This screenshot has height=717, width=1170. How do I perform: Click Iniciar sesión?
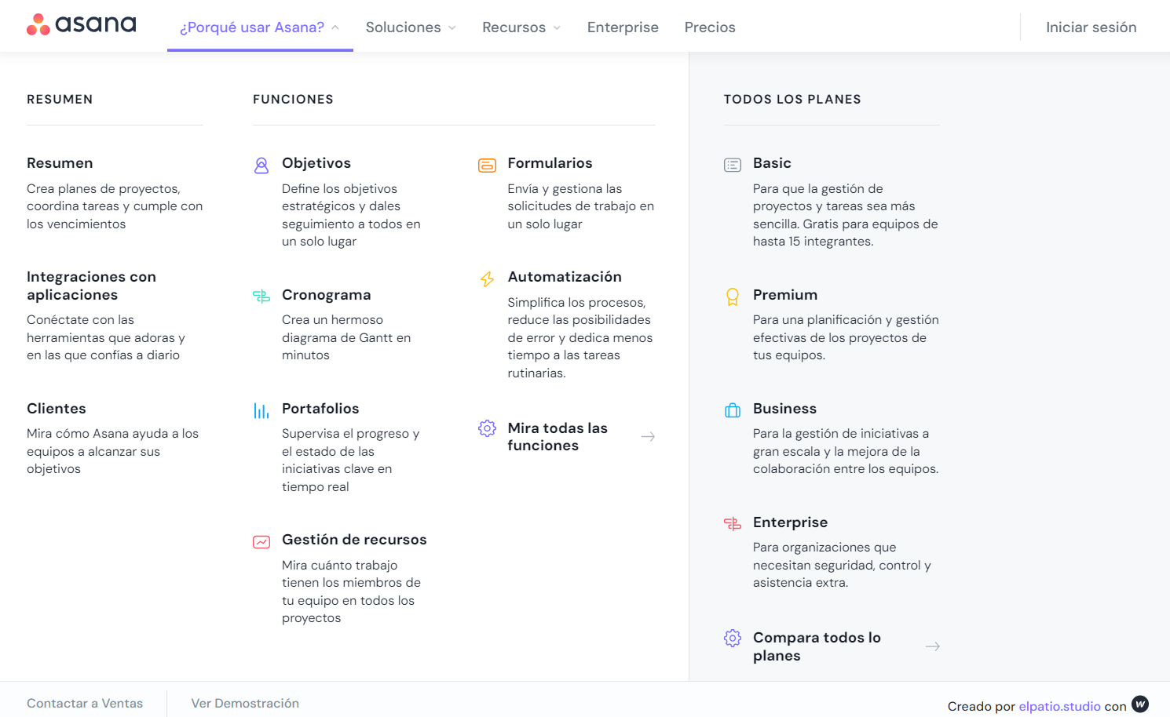[x=1091, y=27]
